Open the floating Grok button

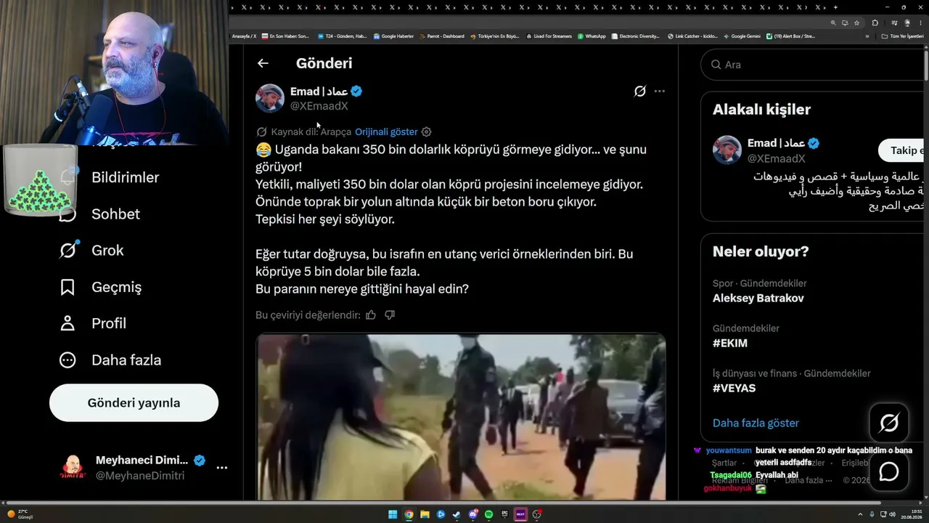pos(889,423)
